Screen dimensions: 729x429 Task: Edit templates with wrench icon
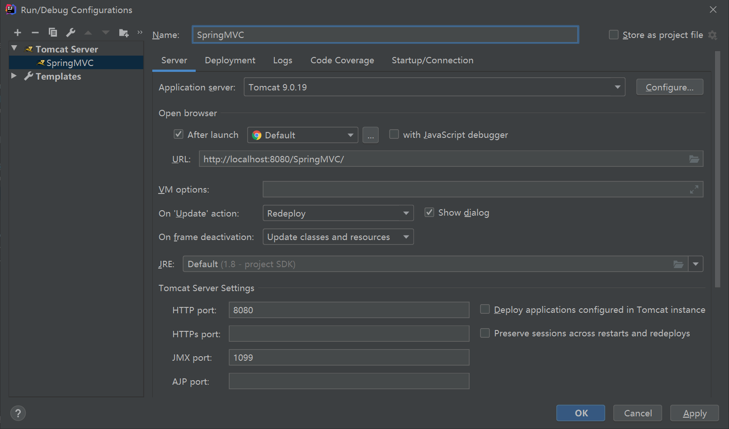(71, 33)
